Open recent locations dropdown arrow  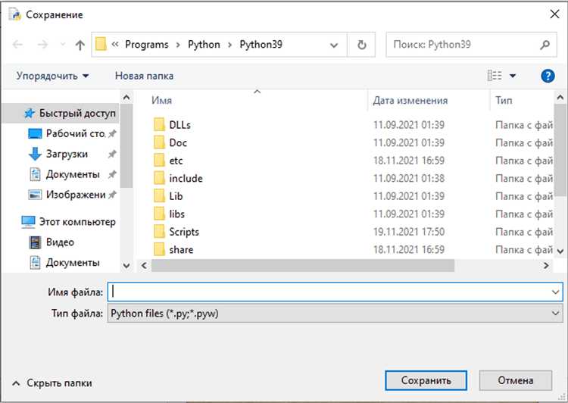click(63, 45)
